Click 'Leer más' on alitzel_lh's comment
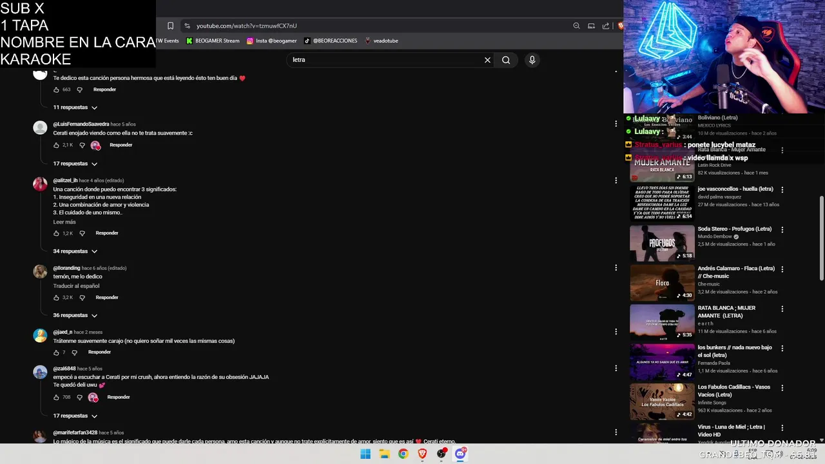 tap(64, 222)
